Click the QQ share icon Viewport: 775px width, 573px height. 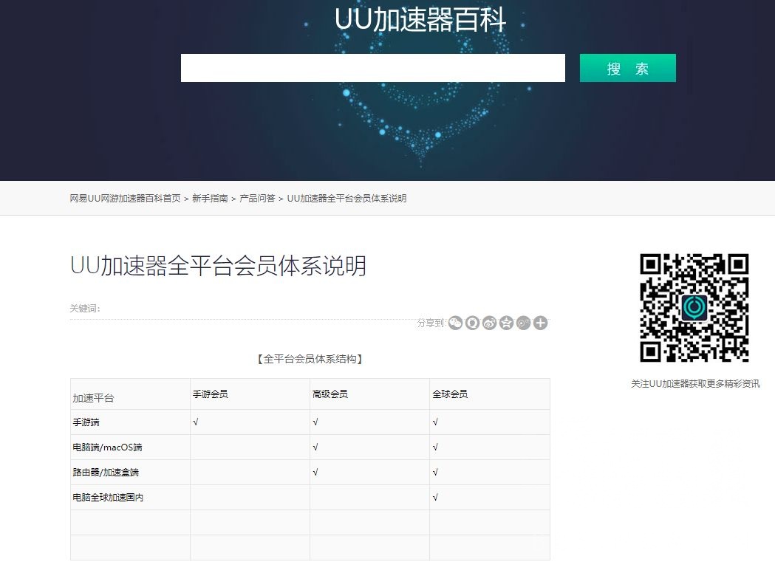pyautogui.click(x=473, y=323)
